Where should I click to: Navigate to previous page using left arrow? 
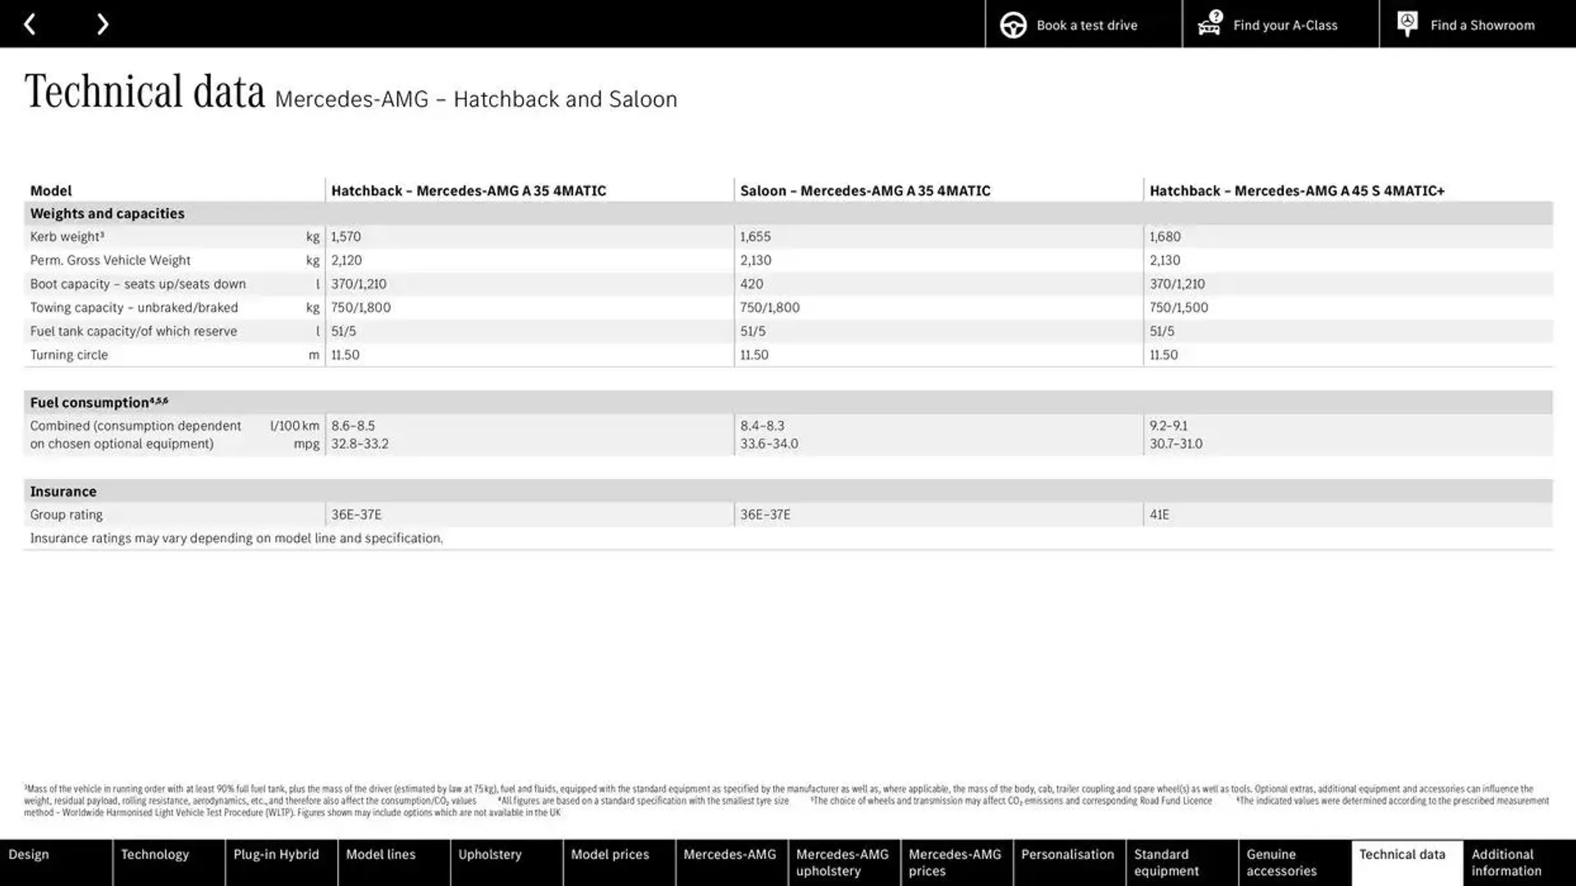(x=30, y=24)
